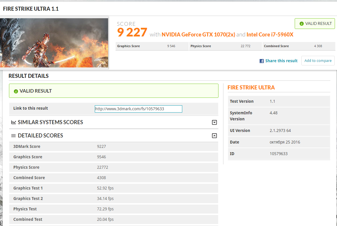Click the Physics Score row value 22772
The height and width of the screenshot is (226, 337).
103,168
